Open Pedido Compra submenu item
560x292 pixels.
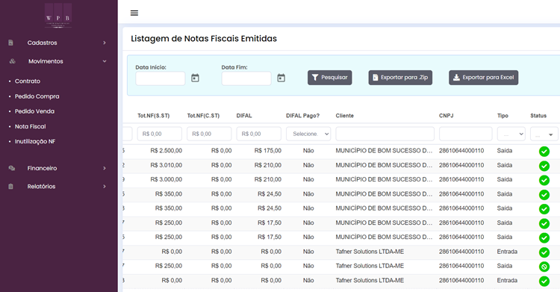coord(37,96)
